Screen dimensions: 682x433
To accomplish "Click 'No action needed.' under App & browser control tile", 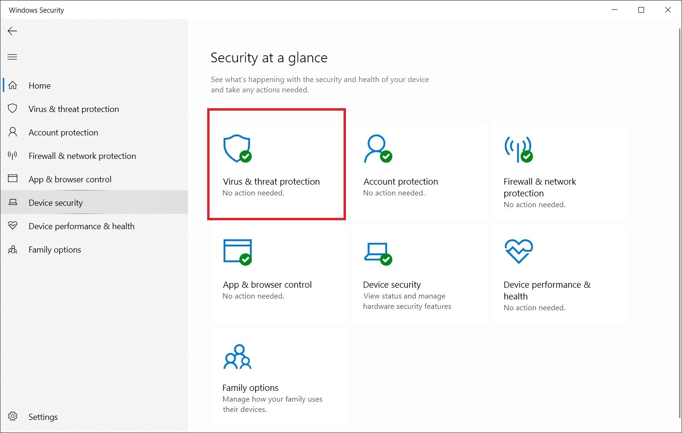I will (x=253, y=296).
